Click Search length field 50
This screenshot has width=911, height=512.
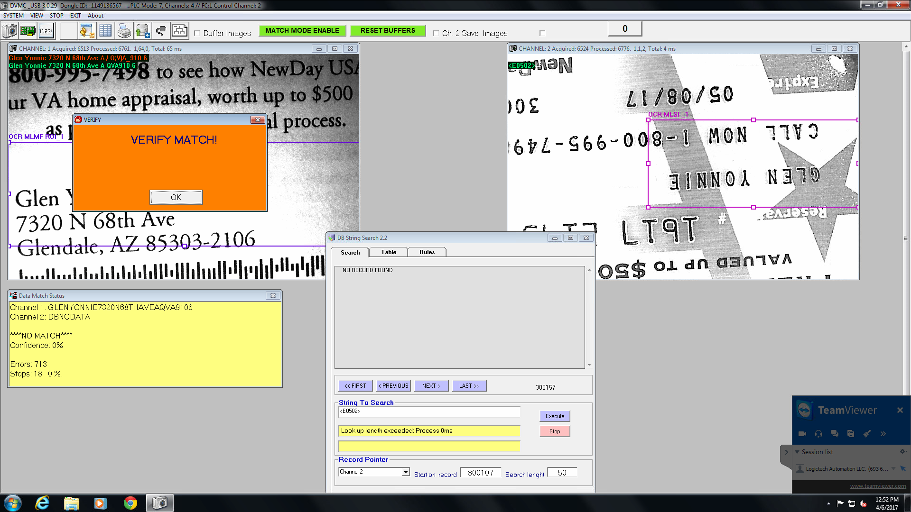pos(562,473)
